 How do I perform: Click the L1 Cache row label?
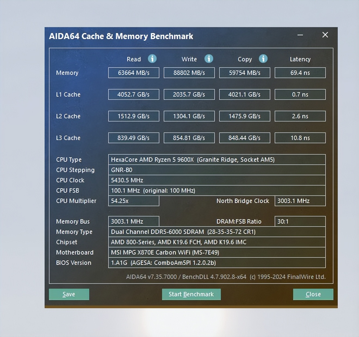(68, 94)
